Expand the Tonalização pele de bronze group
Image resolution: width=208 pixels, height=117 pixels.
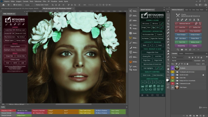175,72
